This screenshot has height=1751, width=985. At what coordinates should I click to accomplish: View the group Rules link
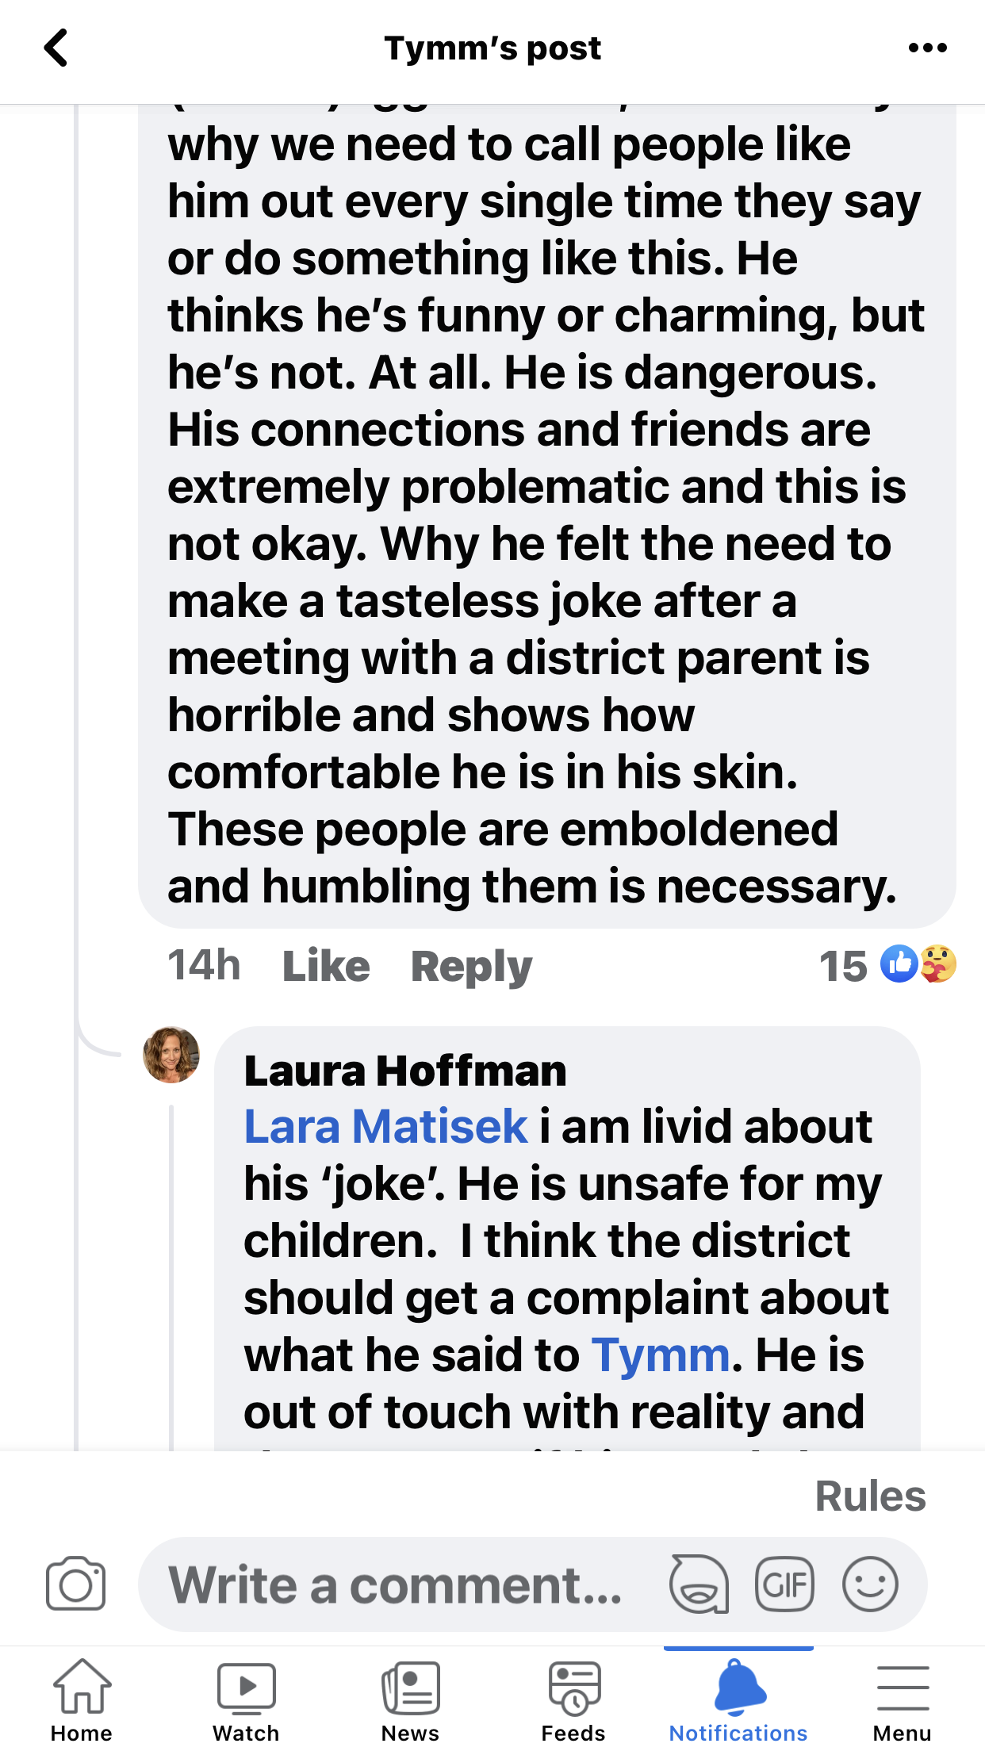(x=870, y=1496)
